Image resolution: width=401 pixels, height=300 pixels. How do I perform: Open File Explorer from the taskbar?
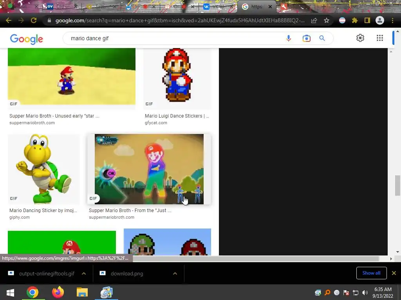pos(82,292)
